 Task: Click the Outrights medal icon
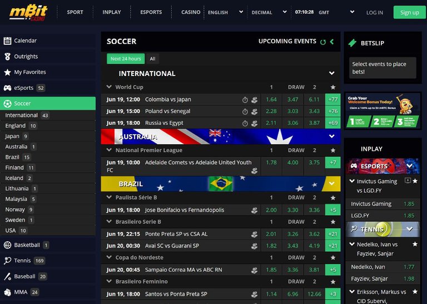[x=7, y=57]
